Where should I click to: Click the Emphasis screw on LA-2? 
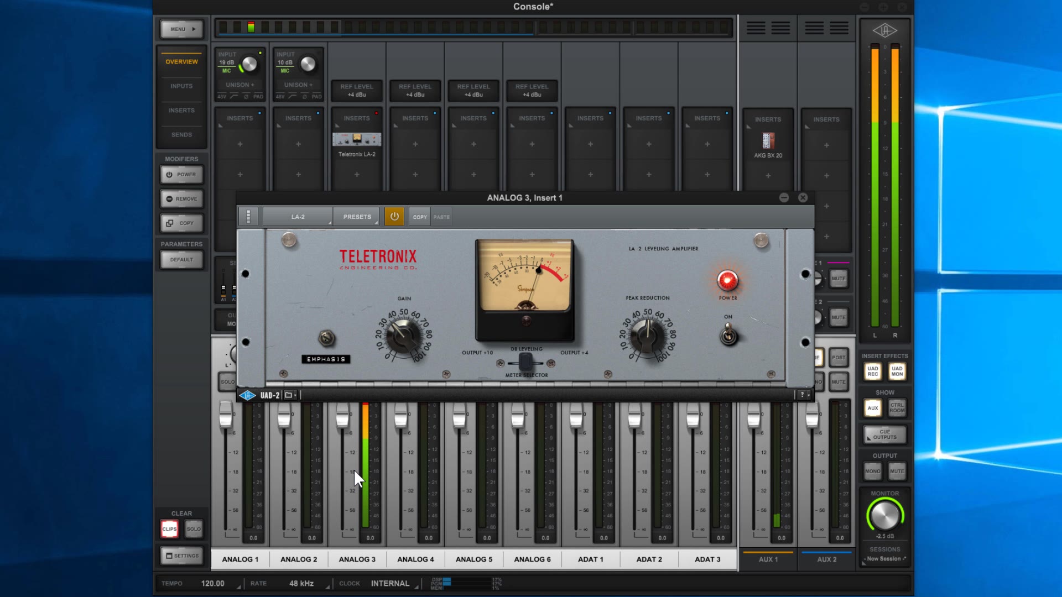click(x=326, y=338)
